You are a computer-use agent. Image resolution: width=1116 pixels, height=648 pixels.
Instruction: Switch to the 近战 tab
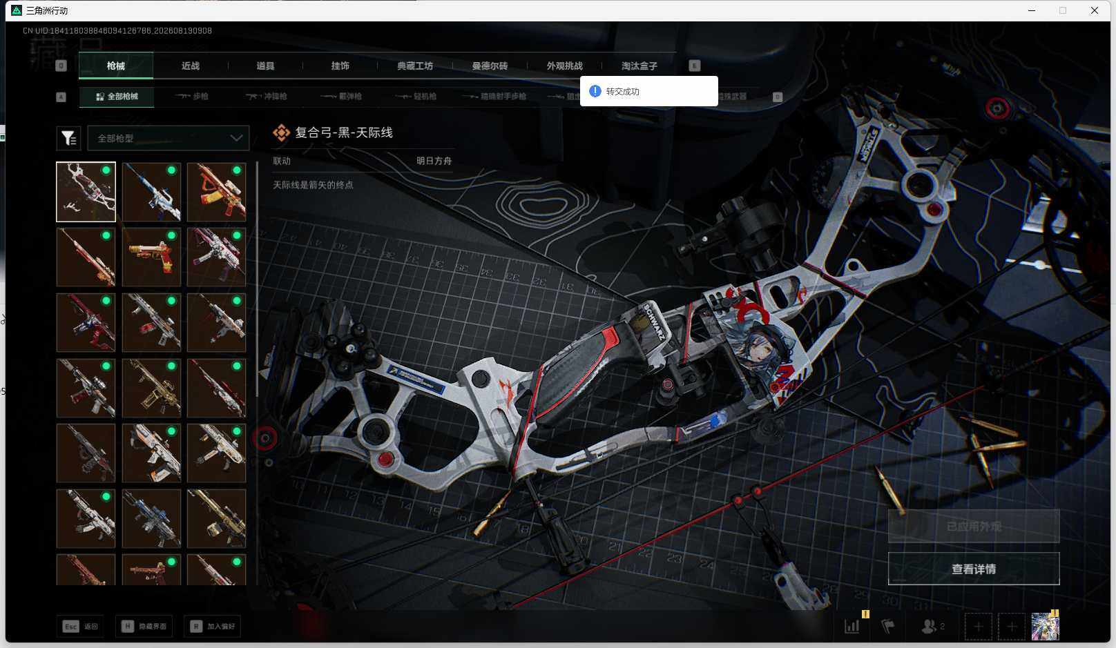[x=191, y=66]
